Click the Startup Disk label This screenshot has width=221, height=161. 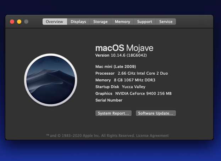coord(107,87)
